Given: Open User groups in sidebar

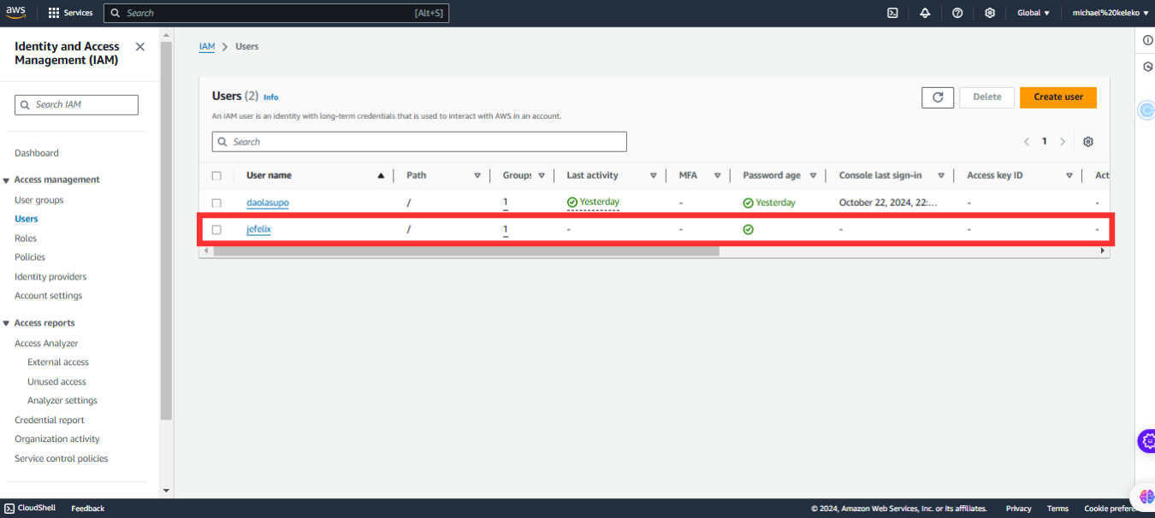Looking at the screenshot, I should click(x=39, y=200).
